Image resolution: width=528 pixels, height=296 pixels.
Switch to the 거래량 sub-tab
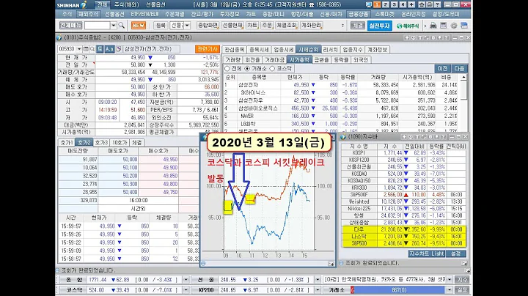[233, 60]
